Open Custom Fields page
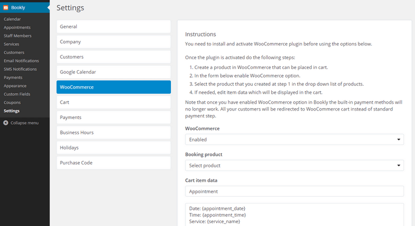This screenshot has width=415, height=226. click(x=17, y=94)
